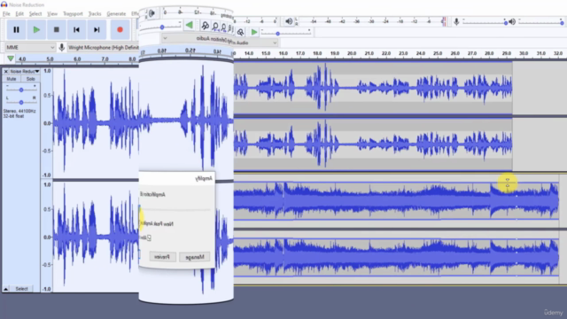Screen dimensions: 567x319
Task: Click the 29.0 mark on the timeline ruler
Action: tap(506, 53)
